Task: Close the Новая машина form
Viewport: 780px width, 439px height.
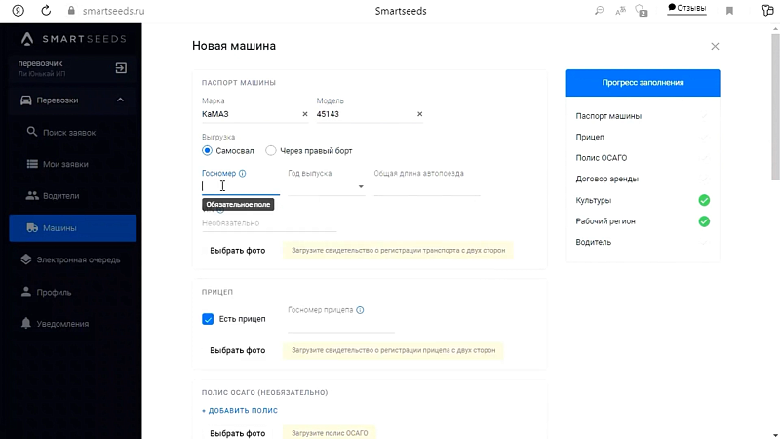Action: tap(715, 46)
